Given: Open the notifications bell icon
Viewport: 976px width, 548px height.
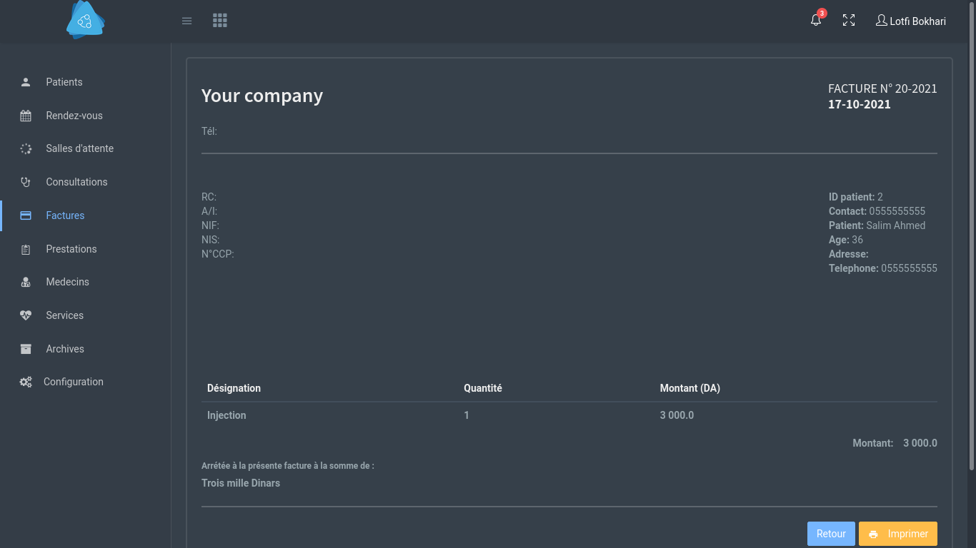Looking at the screenshot, I should pos(816,21).
